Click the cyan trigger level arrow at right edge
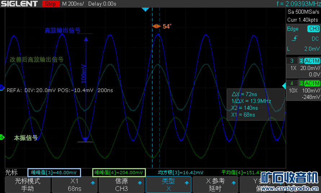The height and width of the screenshot is (193, 321). 283,85
